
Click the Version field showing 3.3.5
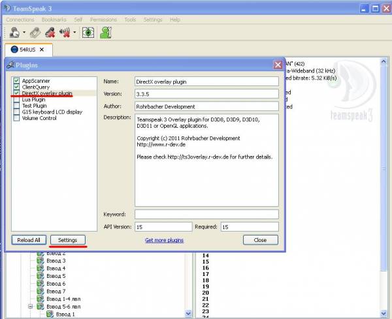[206, 94]
